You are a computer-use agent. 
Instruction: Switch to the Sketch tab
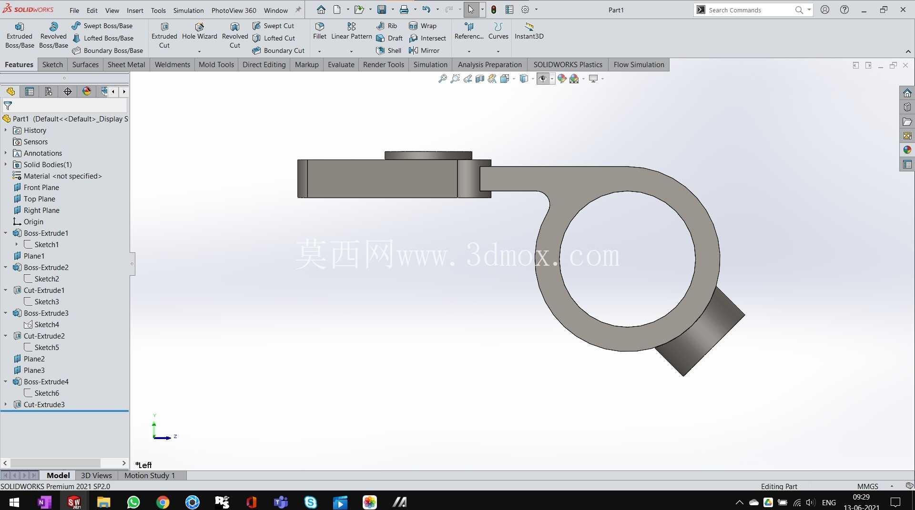(52, 65)
